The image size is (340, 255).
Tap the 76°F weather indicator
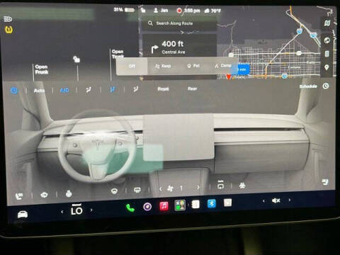coord(212,11)
